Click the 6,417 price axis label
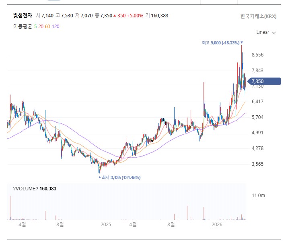 click(257, 102)
